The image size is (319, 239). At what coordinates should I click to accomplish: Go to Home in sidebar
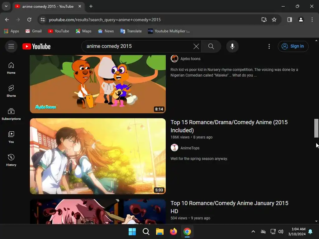coord(11,68)
